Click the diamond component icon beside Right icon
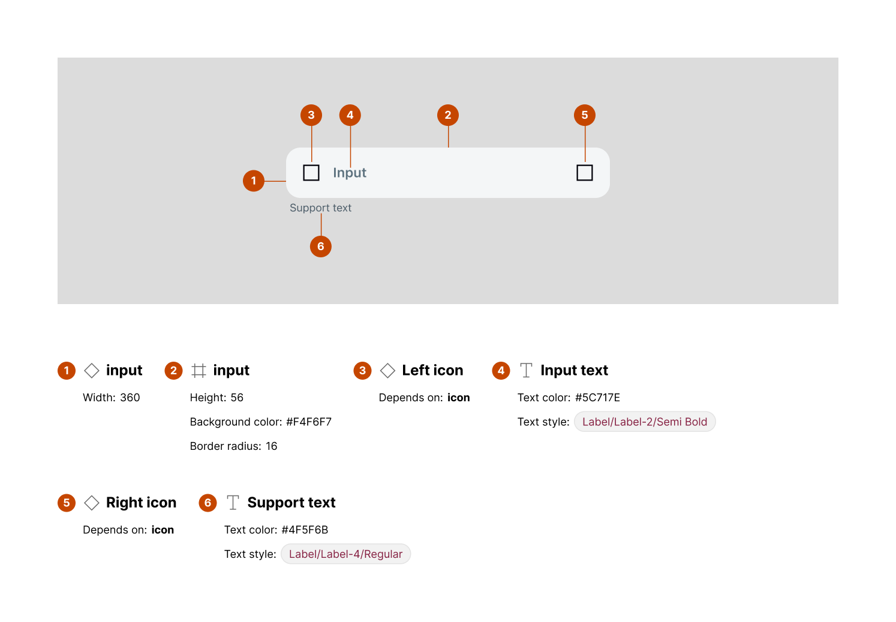This screenshot has height=622, width=896. click(91, 503)
